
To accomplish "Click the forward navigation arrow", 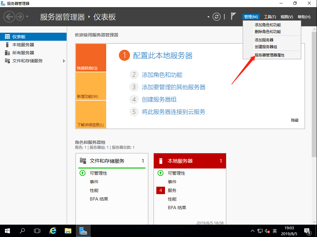I will 20,17.
